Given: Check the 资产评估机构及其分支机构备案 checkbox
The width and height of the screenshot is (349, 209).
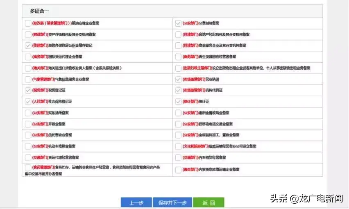Looking at the screenshot, I should pyautogui.click(x=28, y=34).
